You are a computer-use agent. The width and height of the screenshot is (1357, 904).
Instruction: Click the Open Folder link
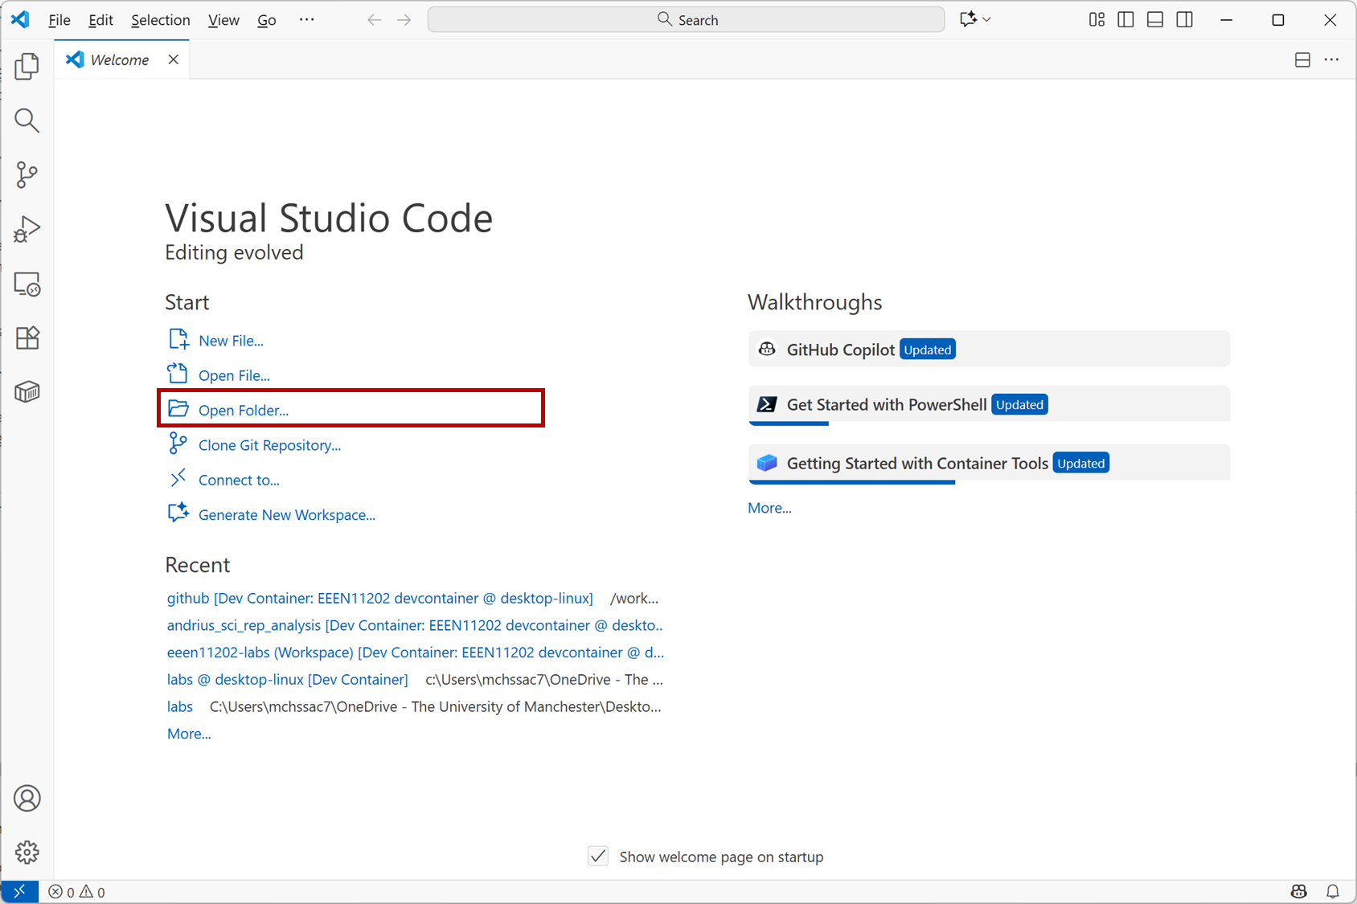pos(243,410)
